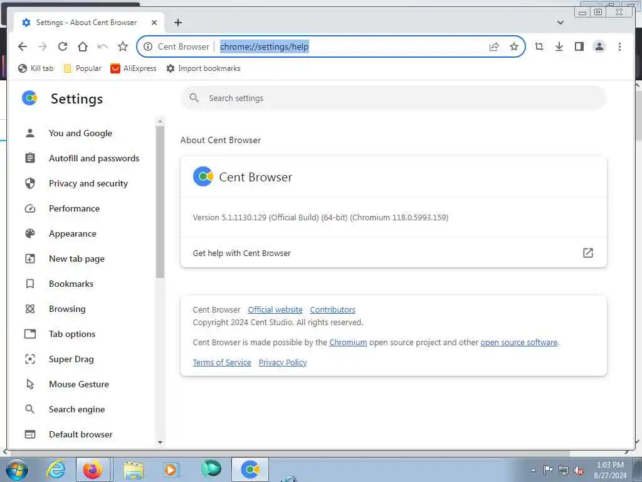642x482 pixels.
Task: Click the Cent Browser taskbar icon
Action: (250, 469)
